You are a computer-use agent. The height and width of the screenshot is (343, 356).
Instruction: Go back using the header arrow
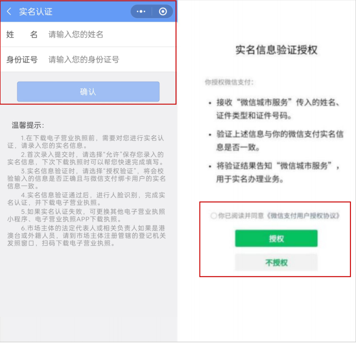click(9, 11)
